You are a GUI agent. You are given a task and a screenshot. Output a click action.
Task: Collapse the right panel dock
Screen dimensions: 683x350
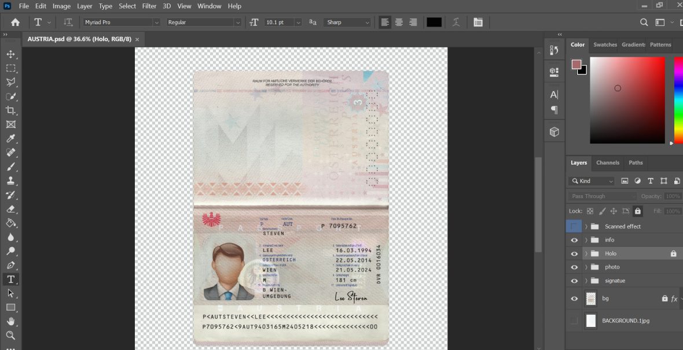(x=559, y=34)
